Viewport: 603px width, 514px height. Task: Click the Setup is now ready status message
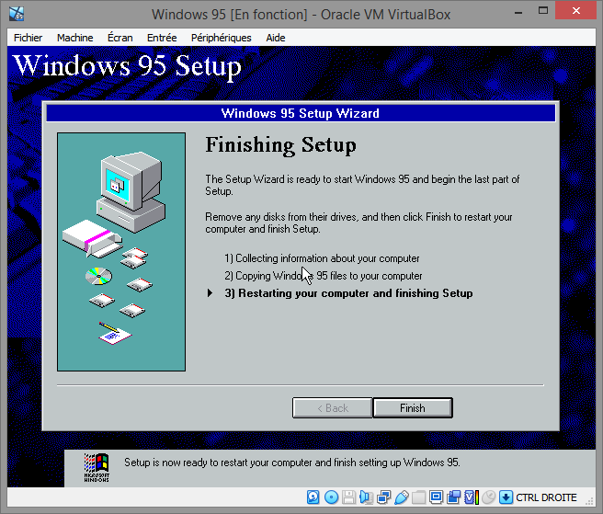pyautogui.click(x=292, y=463)
